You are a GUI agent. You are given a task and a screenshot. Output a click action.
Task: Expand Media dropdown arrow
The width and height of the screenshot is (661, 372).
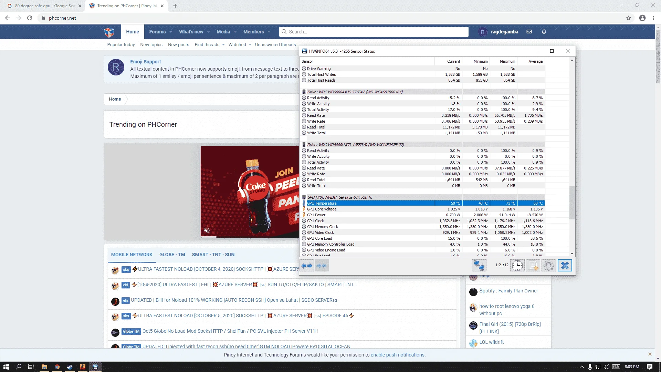[x=235, y=32]
